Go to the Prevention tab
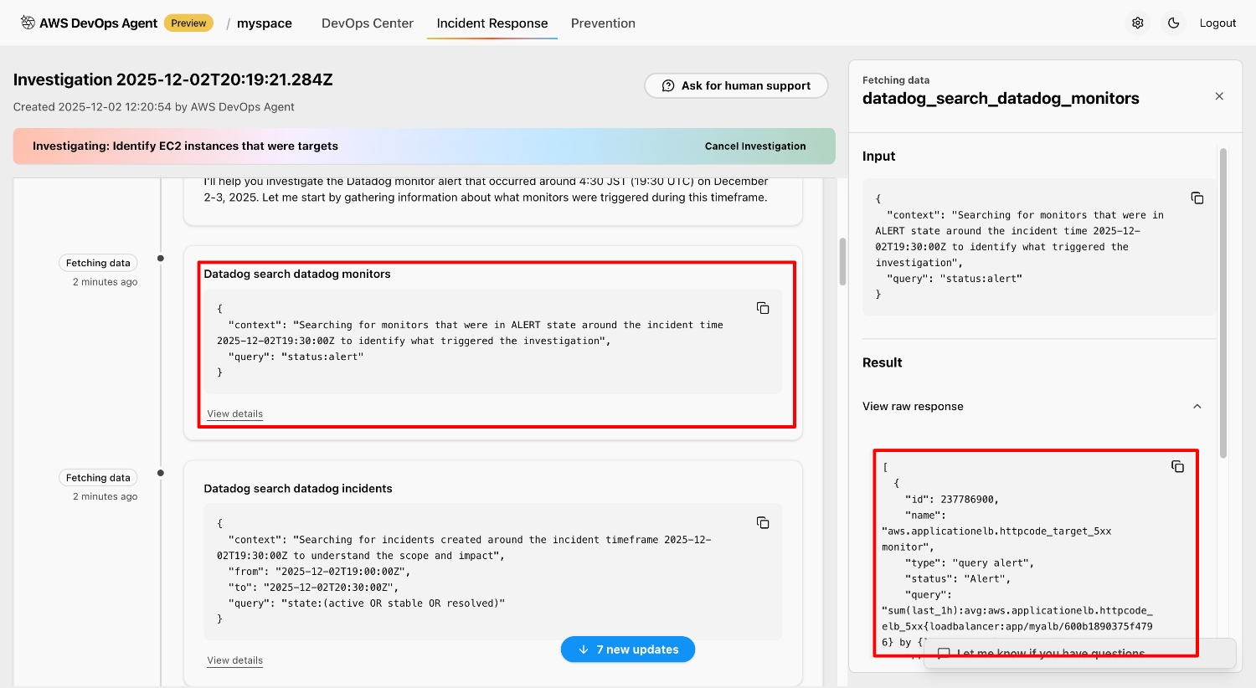The height and width of the screenshot is (688, 1256). click(x=603, y=23)
